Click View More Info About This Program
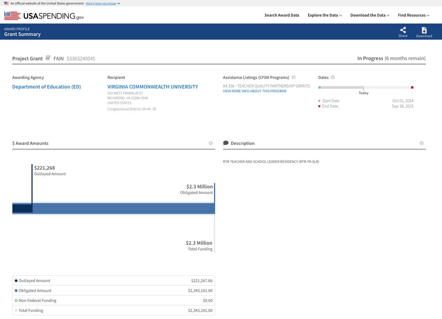The width and height of the screenshot is (442, 319). click(x=255, y=91)
